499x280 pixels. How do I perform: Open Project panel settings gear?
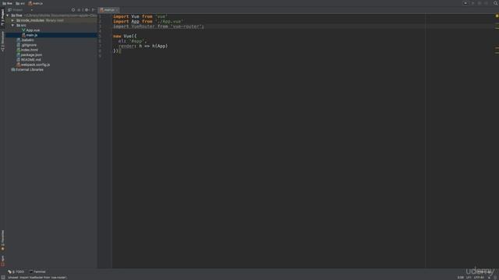[x=87, y=10]
